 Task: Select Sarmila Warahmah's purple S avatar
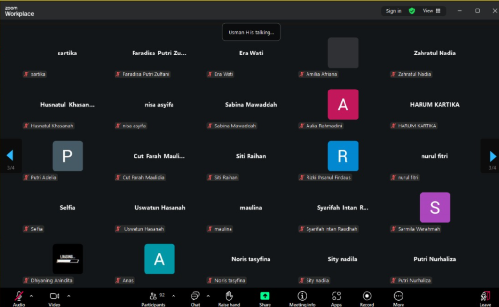click(x=435, y=207)
